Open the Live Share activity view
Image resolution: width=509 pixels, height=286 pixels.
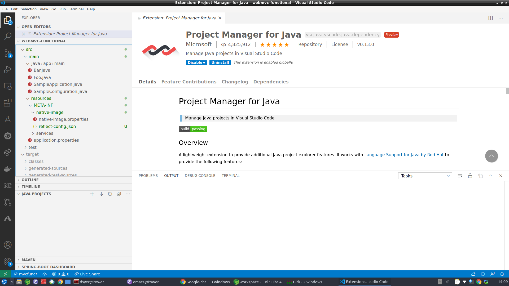pos(8,152)
